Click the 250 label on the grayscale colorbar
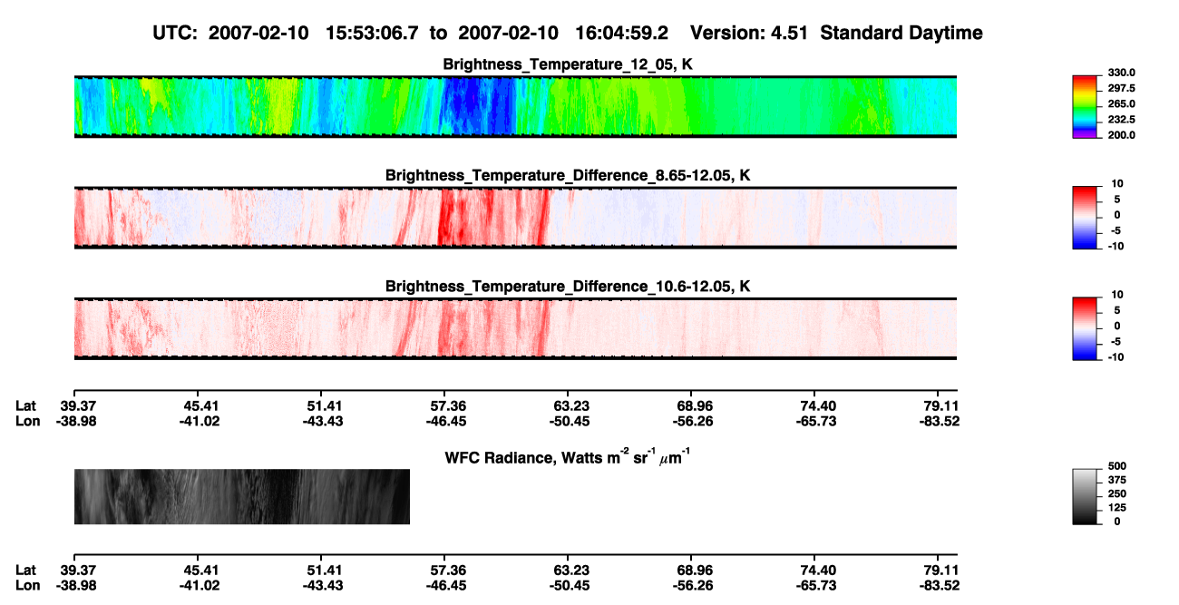 [x=1116, y=494]
